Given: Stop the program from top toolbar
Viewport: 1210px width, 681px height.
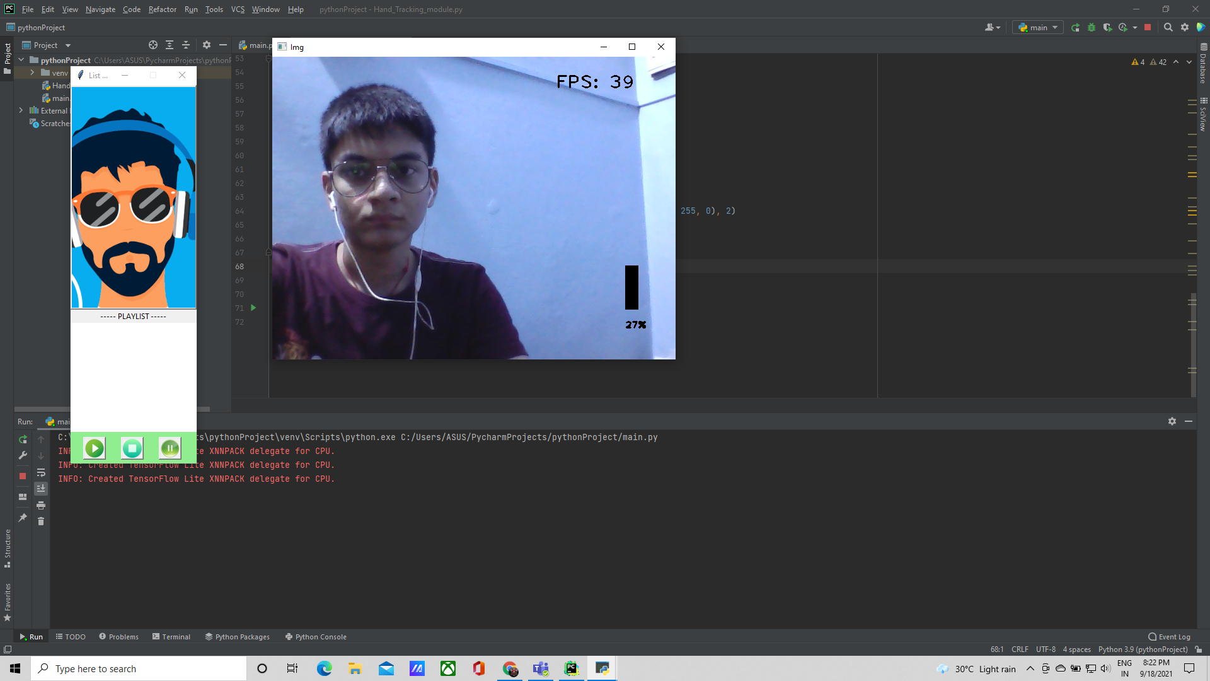Looking at the screenshot, I should pos(1148,27).
